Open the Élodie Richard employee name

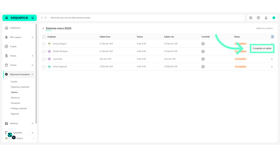click(60, 51)
